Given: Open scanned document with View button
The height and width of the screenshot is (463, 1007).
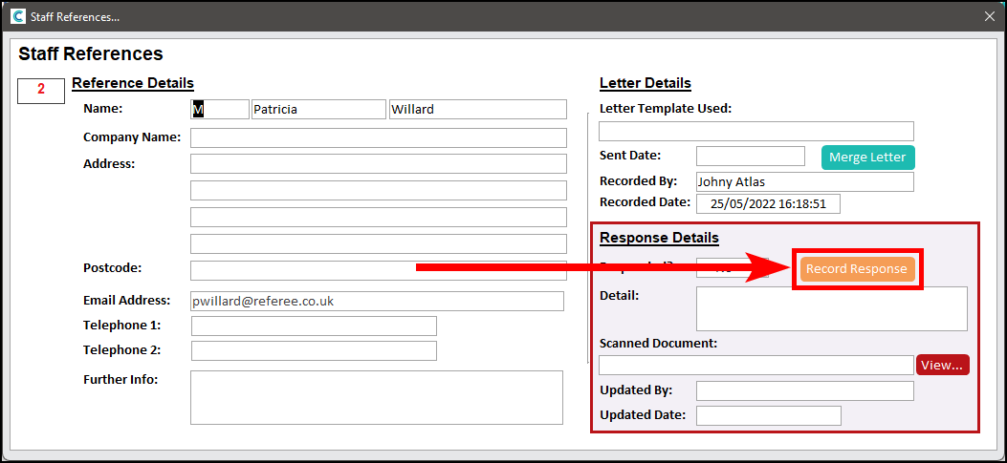Looking at the screenshot, I should click(942, 365).
